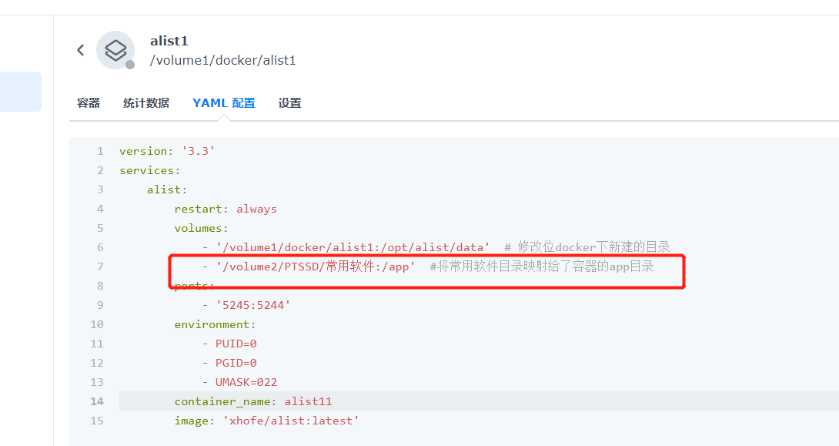Click the PUID=0 entry
The width and height of the screenshot is (839, 446).
(x=236, y=344)
